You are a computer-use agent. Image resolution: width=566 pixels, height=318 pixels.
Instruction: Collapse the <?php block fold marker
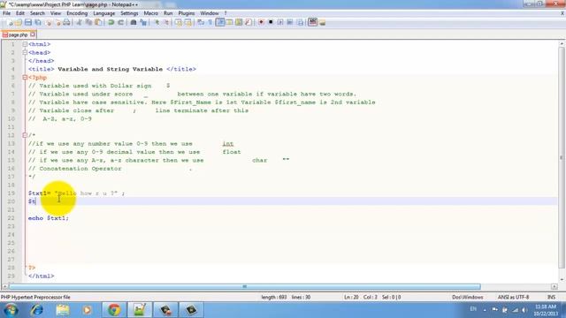[25, 78]
